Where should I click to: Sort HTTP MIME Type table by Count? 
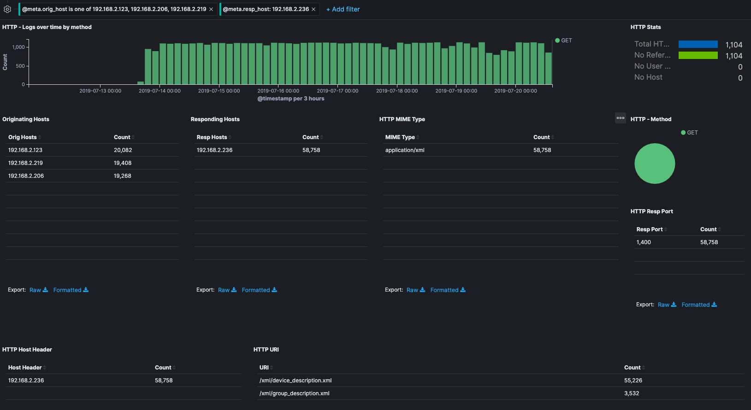(x=544, y=137)
